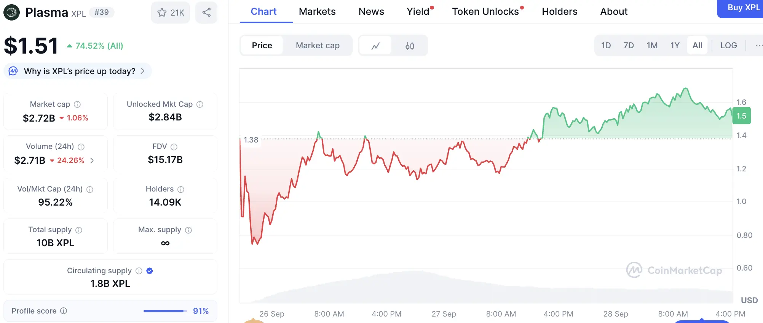This screenshot has height=323, width=763.
Task: Switch to candlestick chart icon
Action: click(x=410, y=46)
